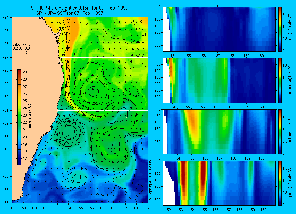Viewport: 296px width, 214px height.
Task: Click the '1.5' tick on lat=-27 speed bar
Action: [285, 14]
